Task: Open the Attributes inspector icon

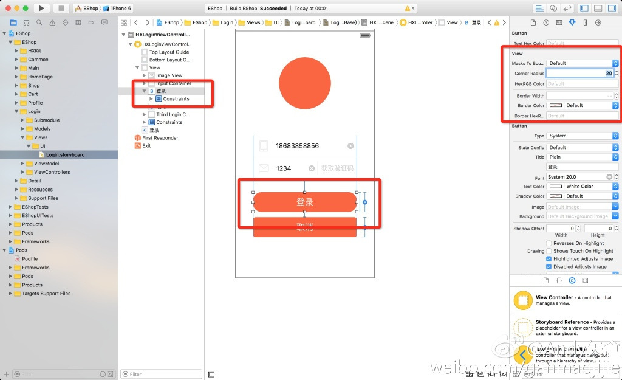Action: 572,22
